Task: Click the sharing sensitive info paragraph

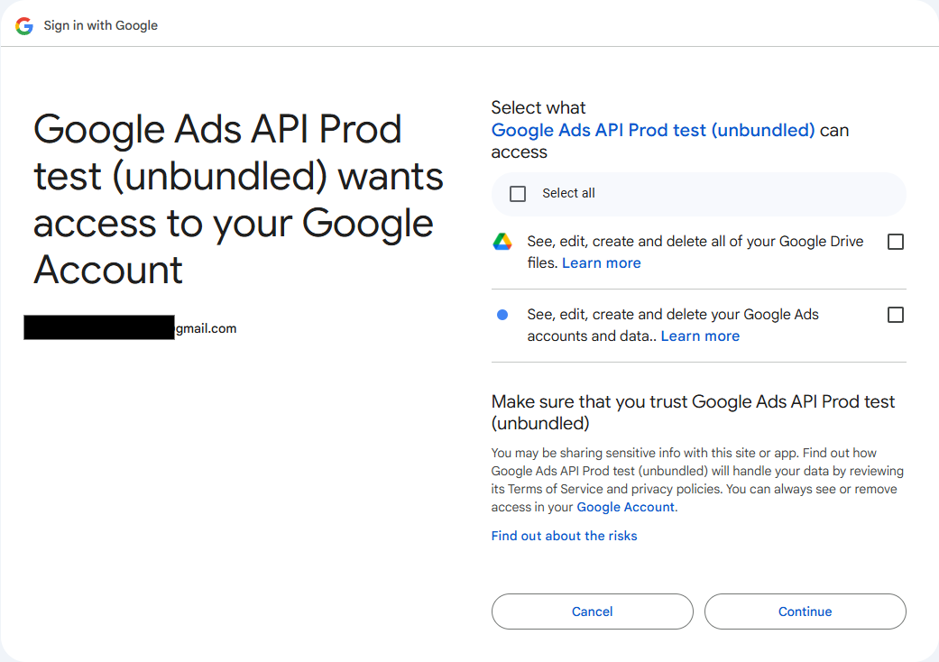Action: [x=697, y=480]
